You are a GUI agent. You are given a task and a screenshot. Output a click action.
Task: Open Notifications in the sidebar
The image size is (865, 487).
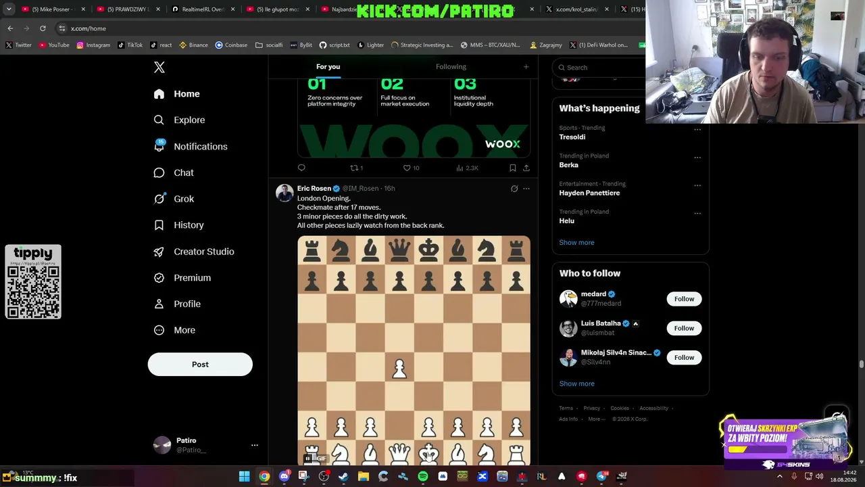190,146
